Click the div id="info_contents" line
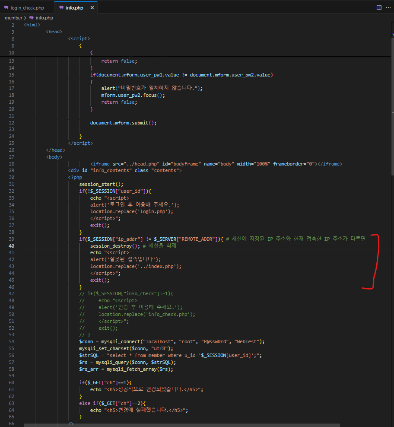The width and height of the screenshot is (394, 427). [125, 170]
